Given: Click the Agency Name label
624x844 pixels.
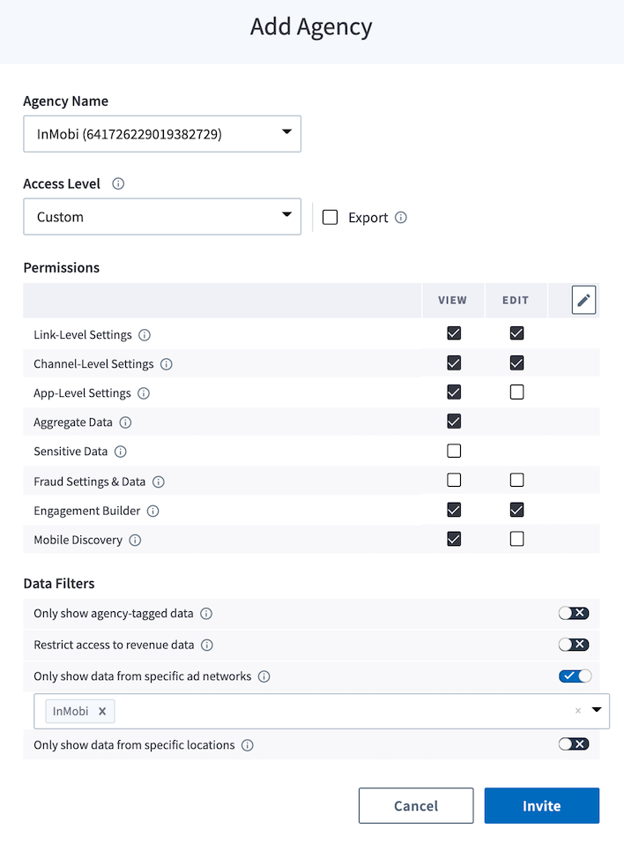Looking at the screenshot, I should coord(65,101).
